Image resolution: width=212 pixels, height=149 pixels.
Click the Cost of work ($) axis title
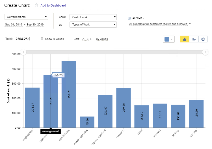pyautogui.click(x=8, y=91)
